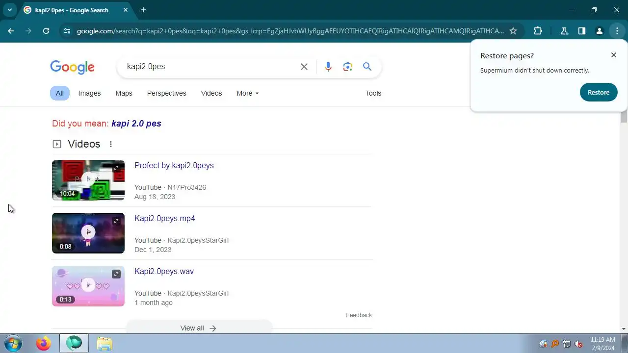This screenshot has height=353, width=628.
Task: Open site information icon in address bar
Action: pyautogui.click(x=67, y=31)
